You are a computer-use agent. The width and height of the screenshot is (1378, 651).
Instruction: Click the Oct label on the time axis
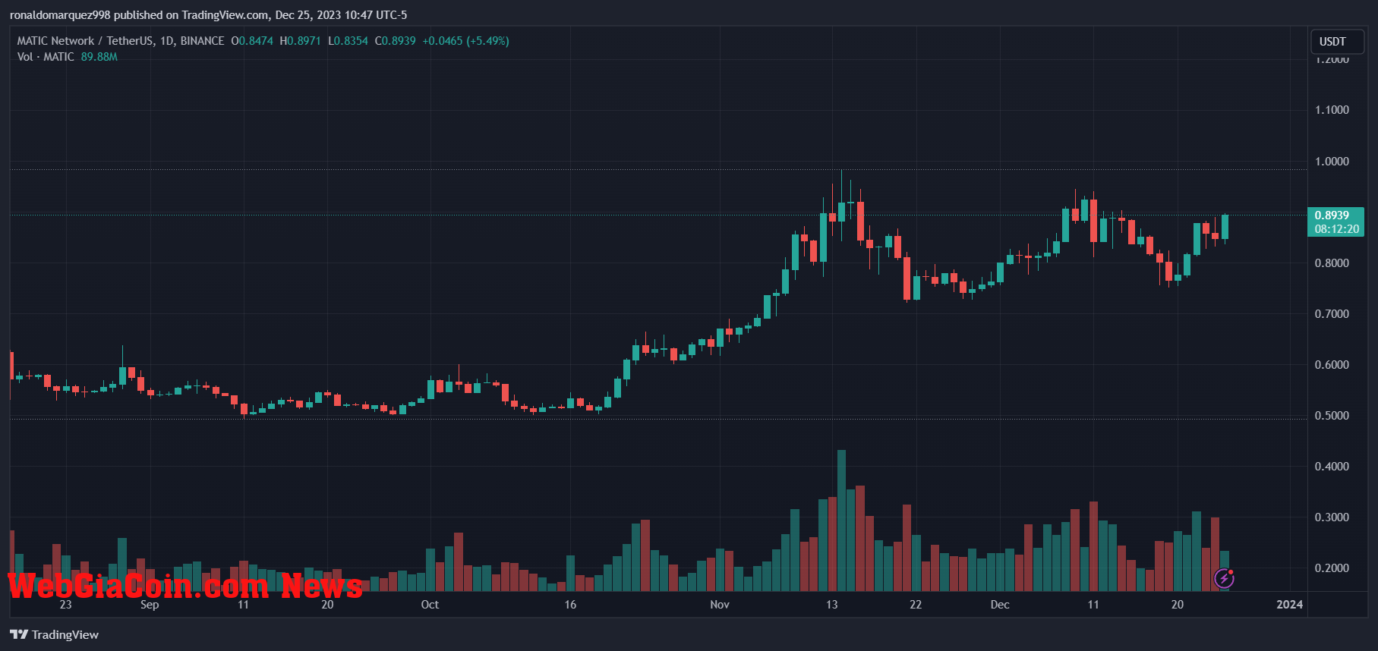430,605
